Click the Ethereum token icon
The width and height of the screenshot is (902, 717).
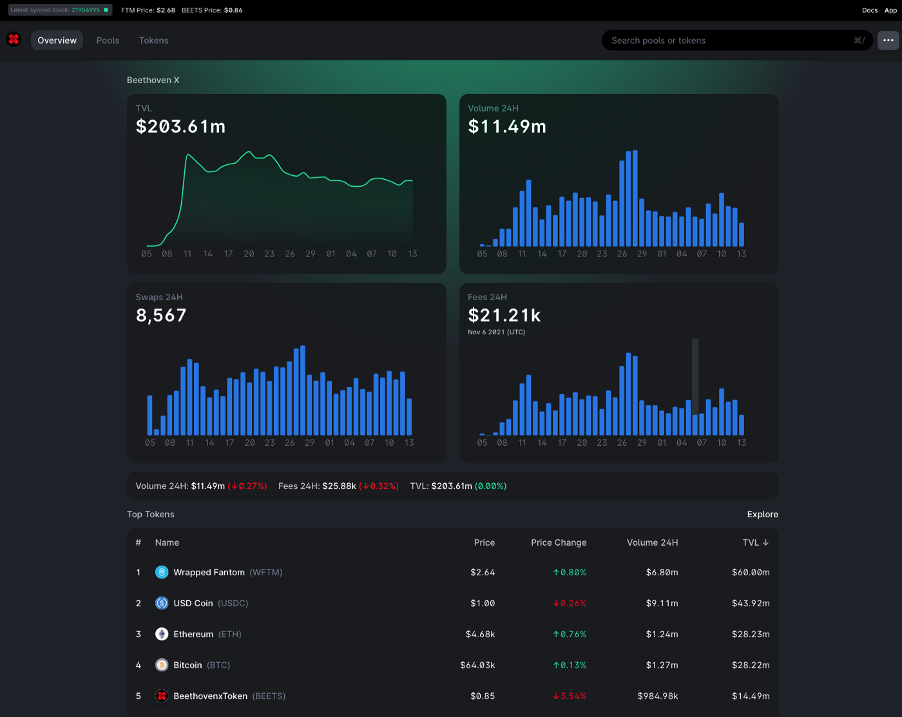pyautogui.click(x=162, y=634)
